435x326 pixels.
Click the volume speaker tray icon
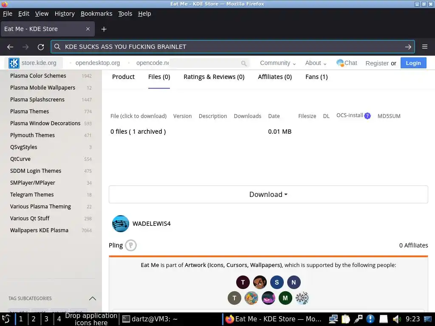(396, 319)
